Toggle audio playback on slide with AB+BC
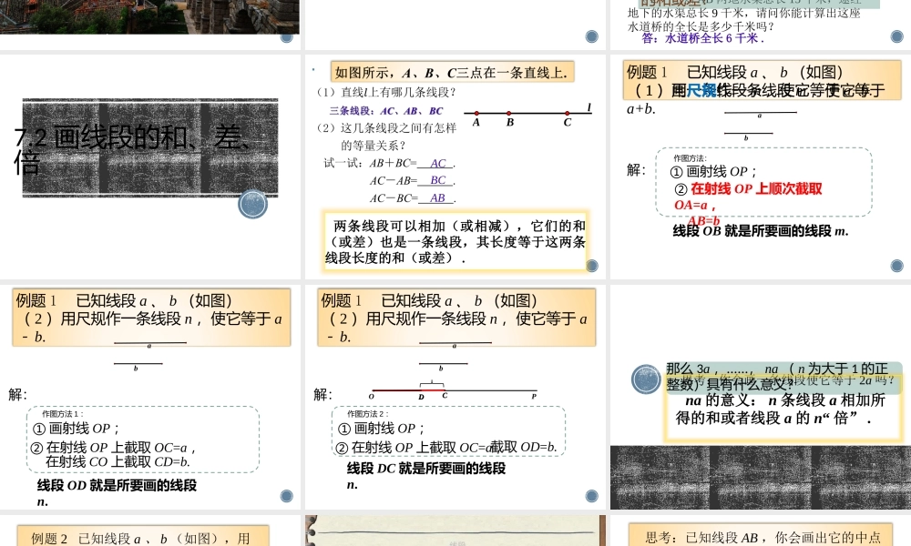Viewport: 911px width, 546px height. 593,266
